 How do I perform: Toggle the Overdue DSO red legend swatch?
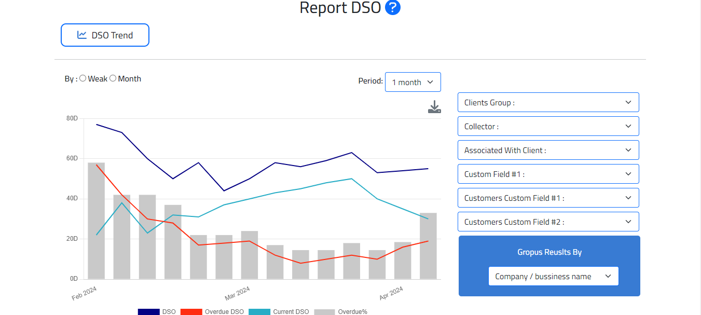[191, 311]
